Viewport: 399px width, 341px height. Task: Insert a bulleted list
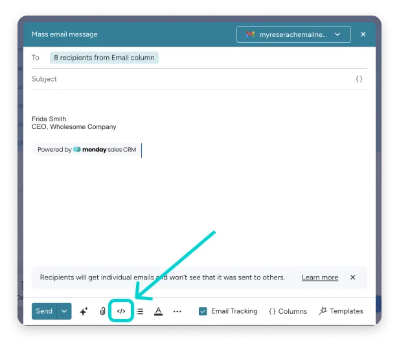[140, 311]
